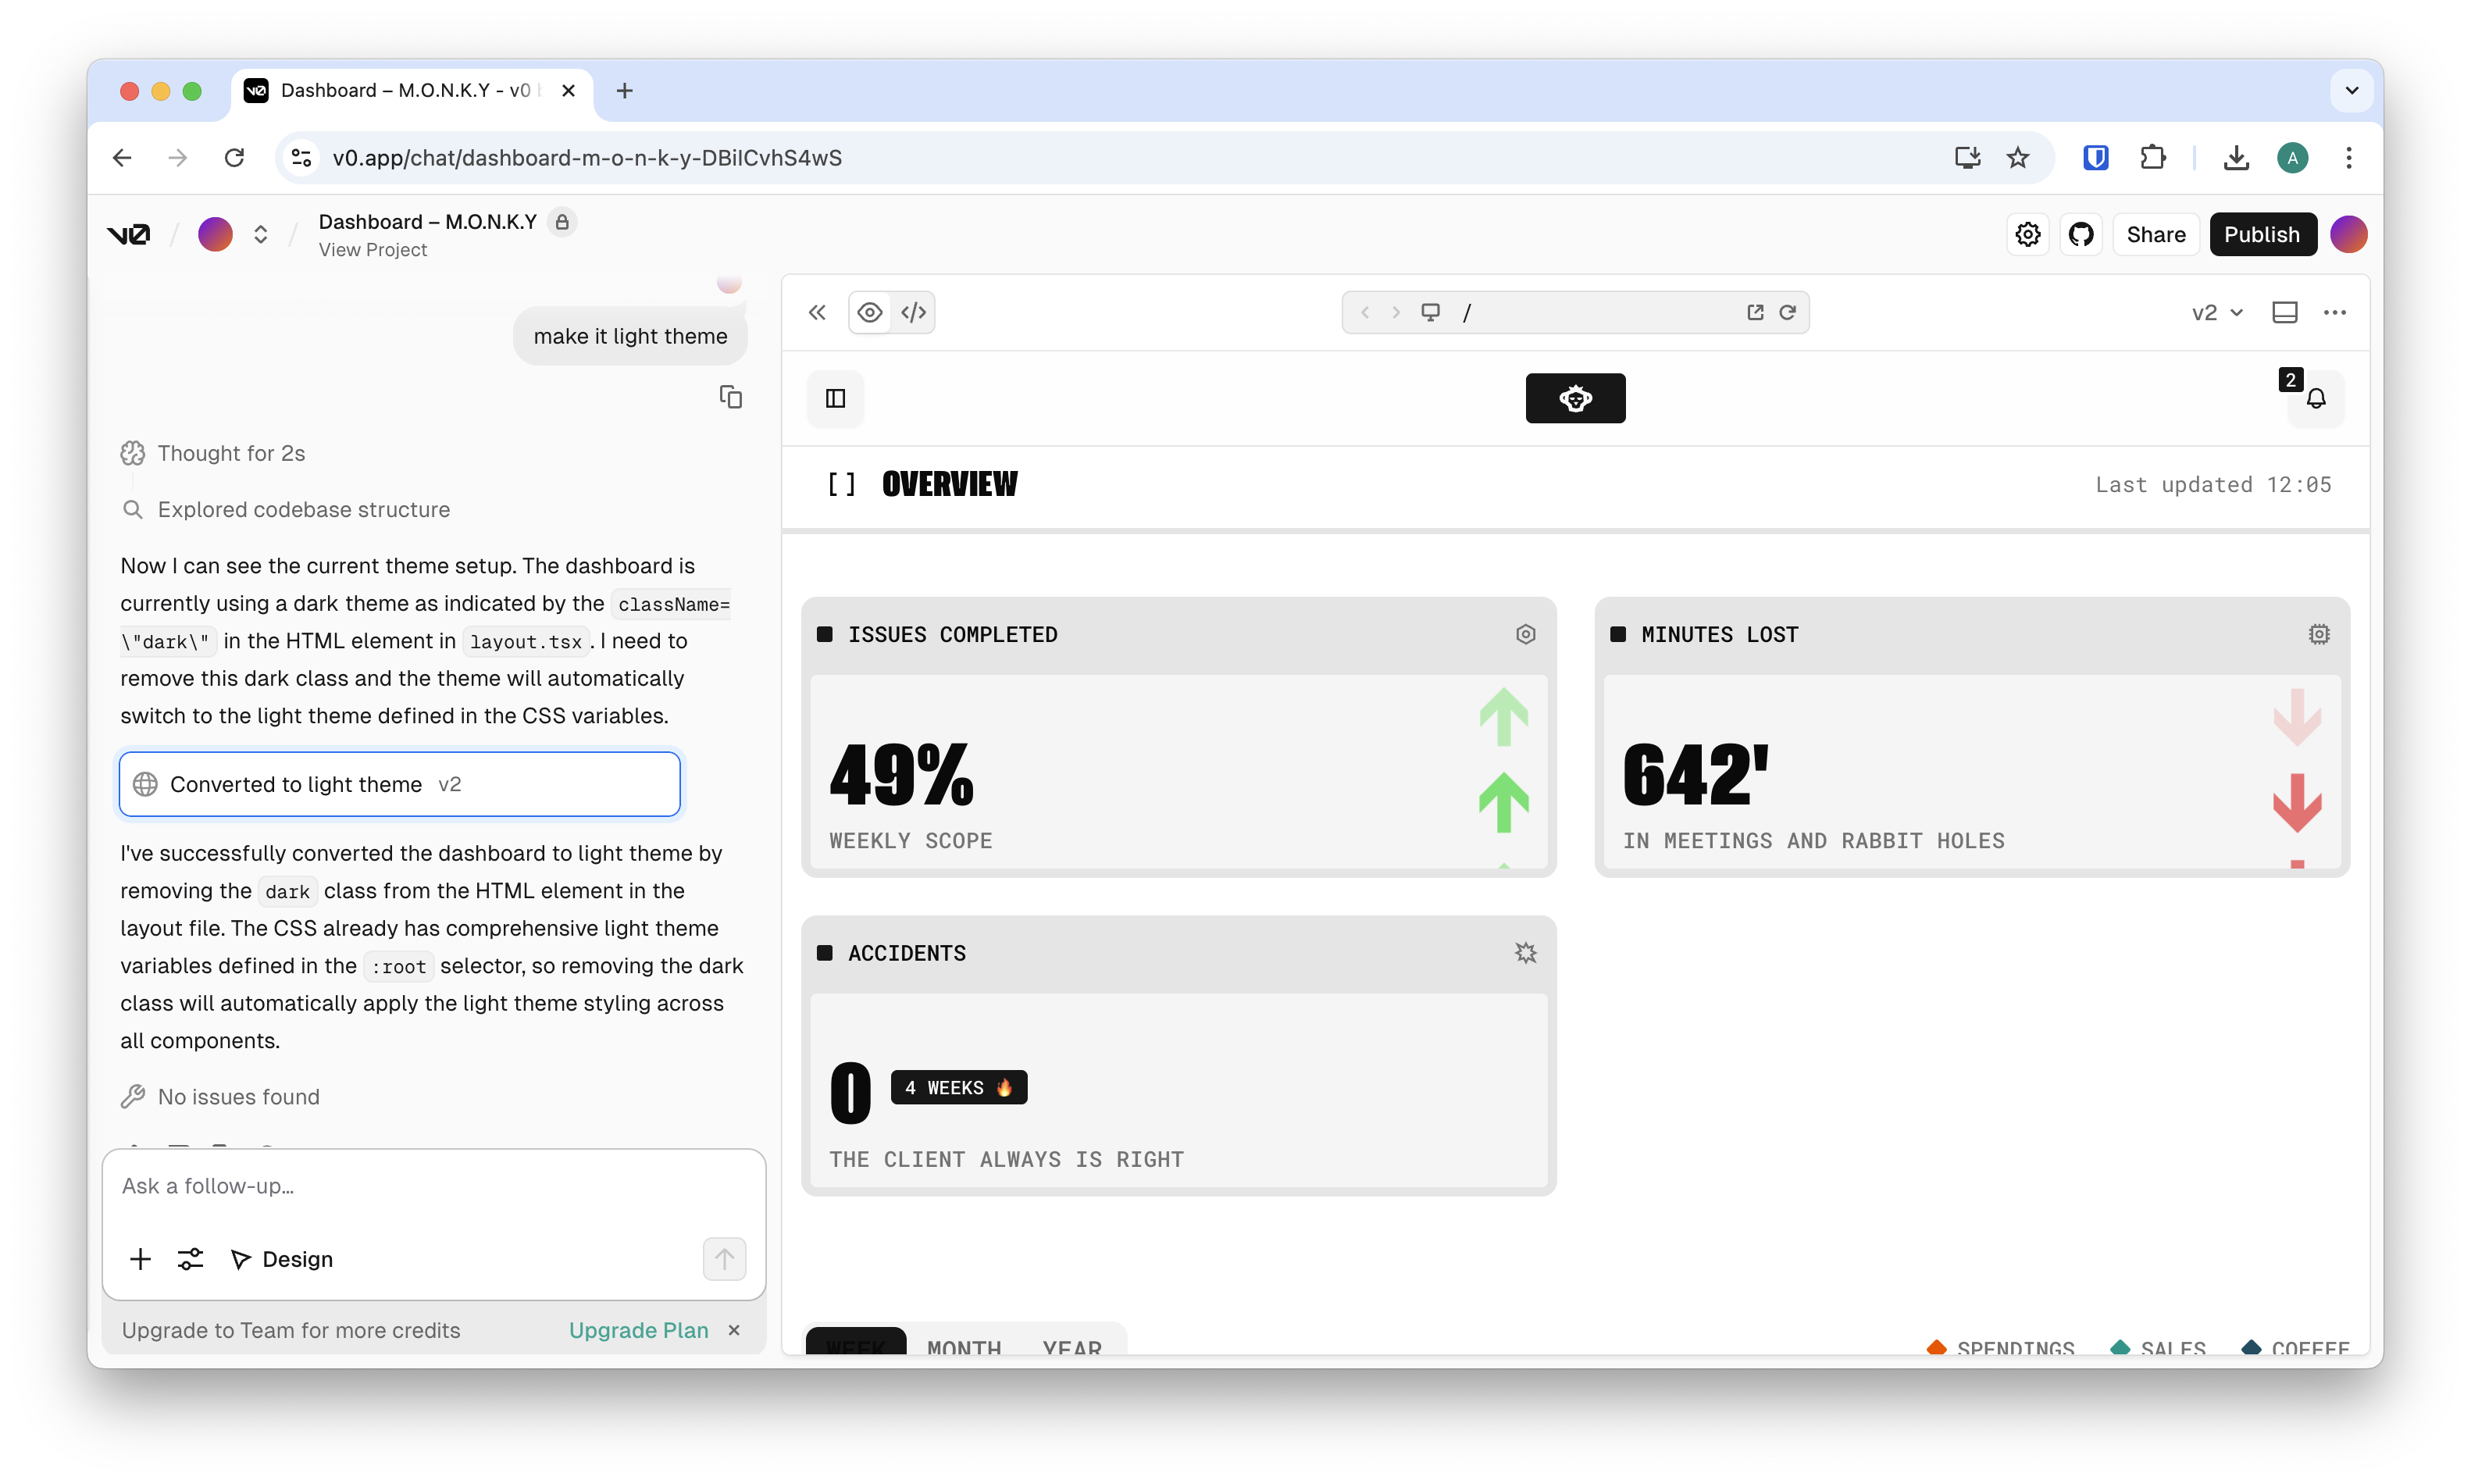Toggle dashboard sidebar panel icon

[x=836, y=399]
